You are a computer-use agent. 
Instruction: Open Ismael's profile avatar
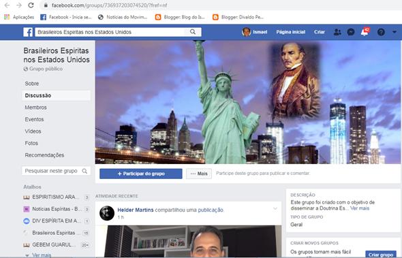click(x=246, y=32)
